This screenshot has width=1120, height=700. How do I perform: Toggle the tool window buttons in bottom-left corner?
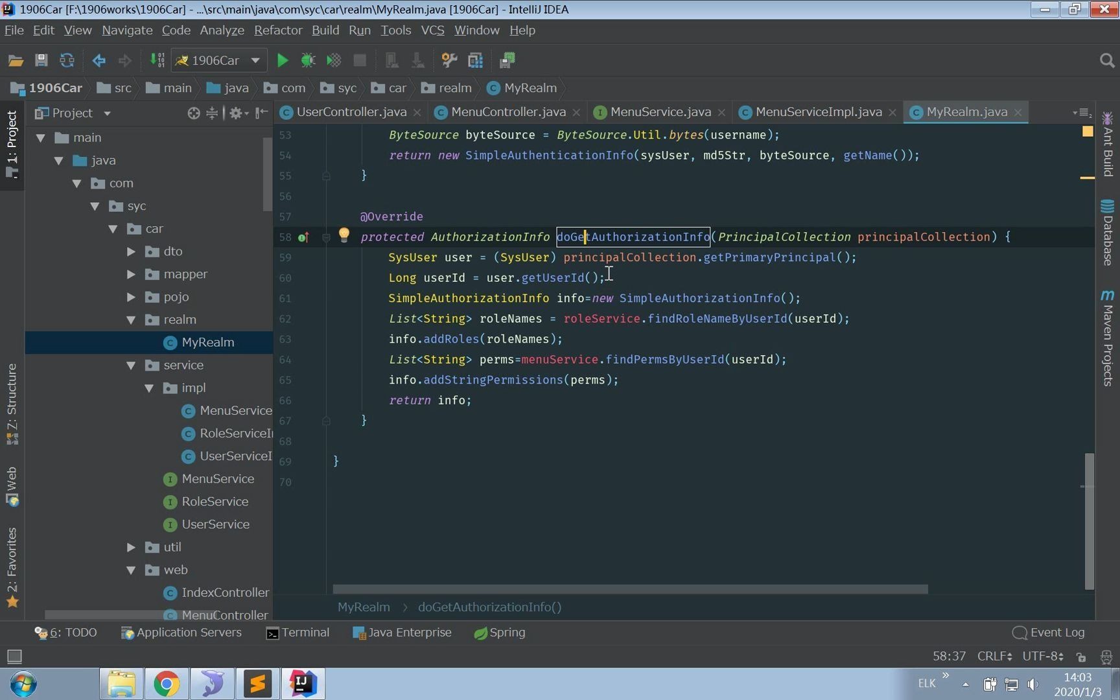(x=14, y=656)
